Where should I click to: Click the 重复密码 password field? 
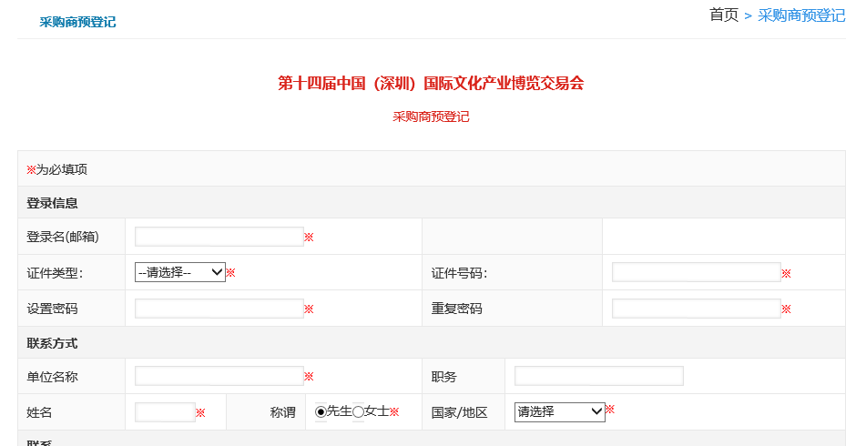[696, 309]
